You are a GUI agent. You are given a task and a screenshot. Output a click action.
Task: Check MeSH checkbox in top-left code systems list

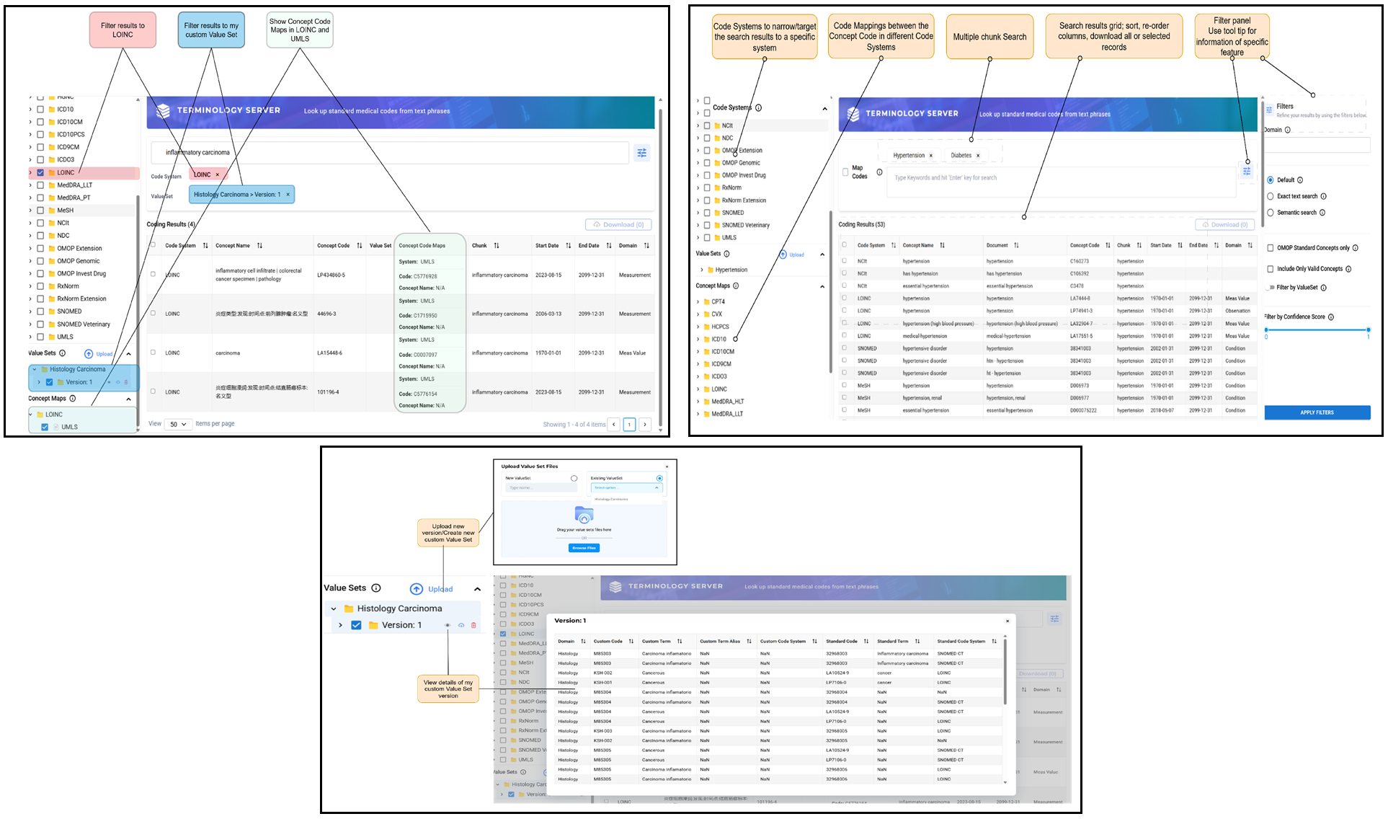click(40, 211)
